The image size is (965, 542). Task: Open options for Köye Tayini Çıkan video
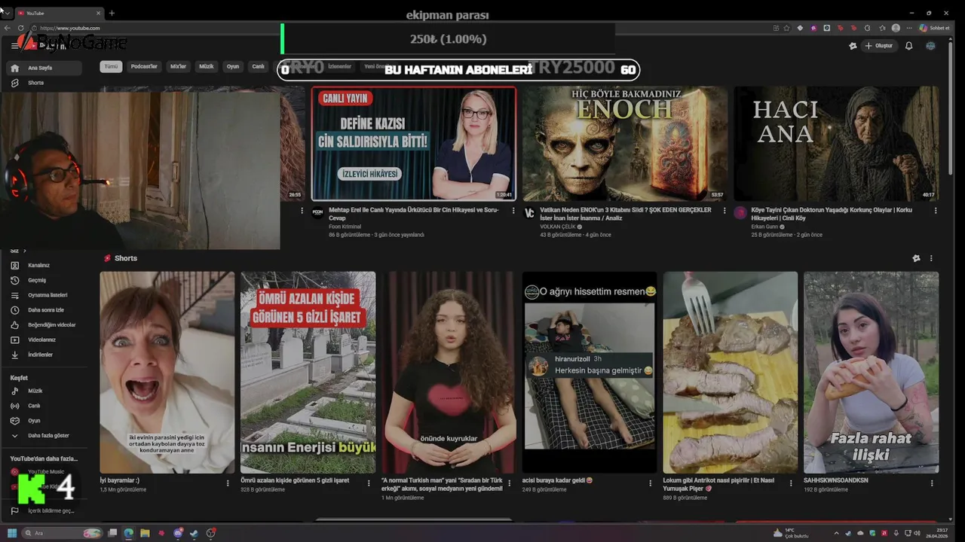pos(936,211)
